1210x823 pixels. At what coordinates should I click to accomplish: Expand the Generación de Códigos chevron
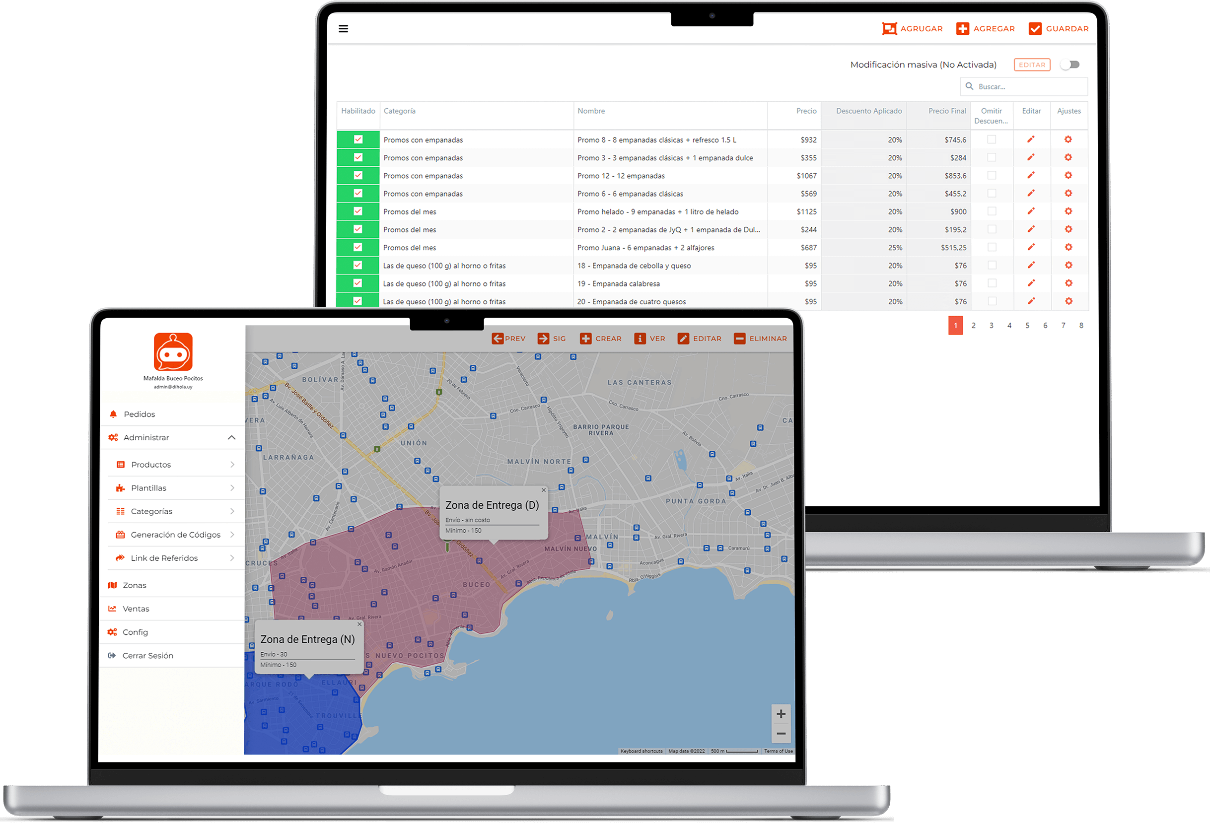232,535
